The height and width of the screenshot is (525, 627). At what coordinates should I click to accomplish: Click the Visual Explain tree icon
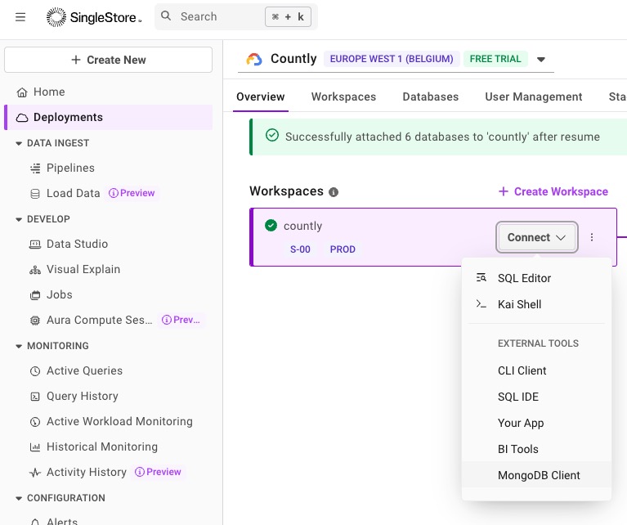[35, 270]
